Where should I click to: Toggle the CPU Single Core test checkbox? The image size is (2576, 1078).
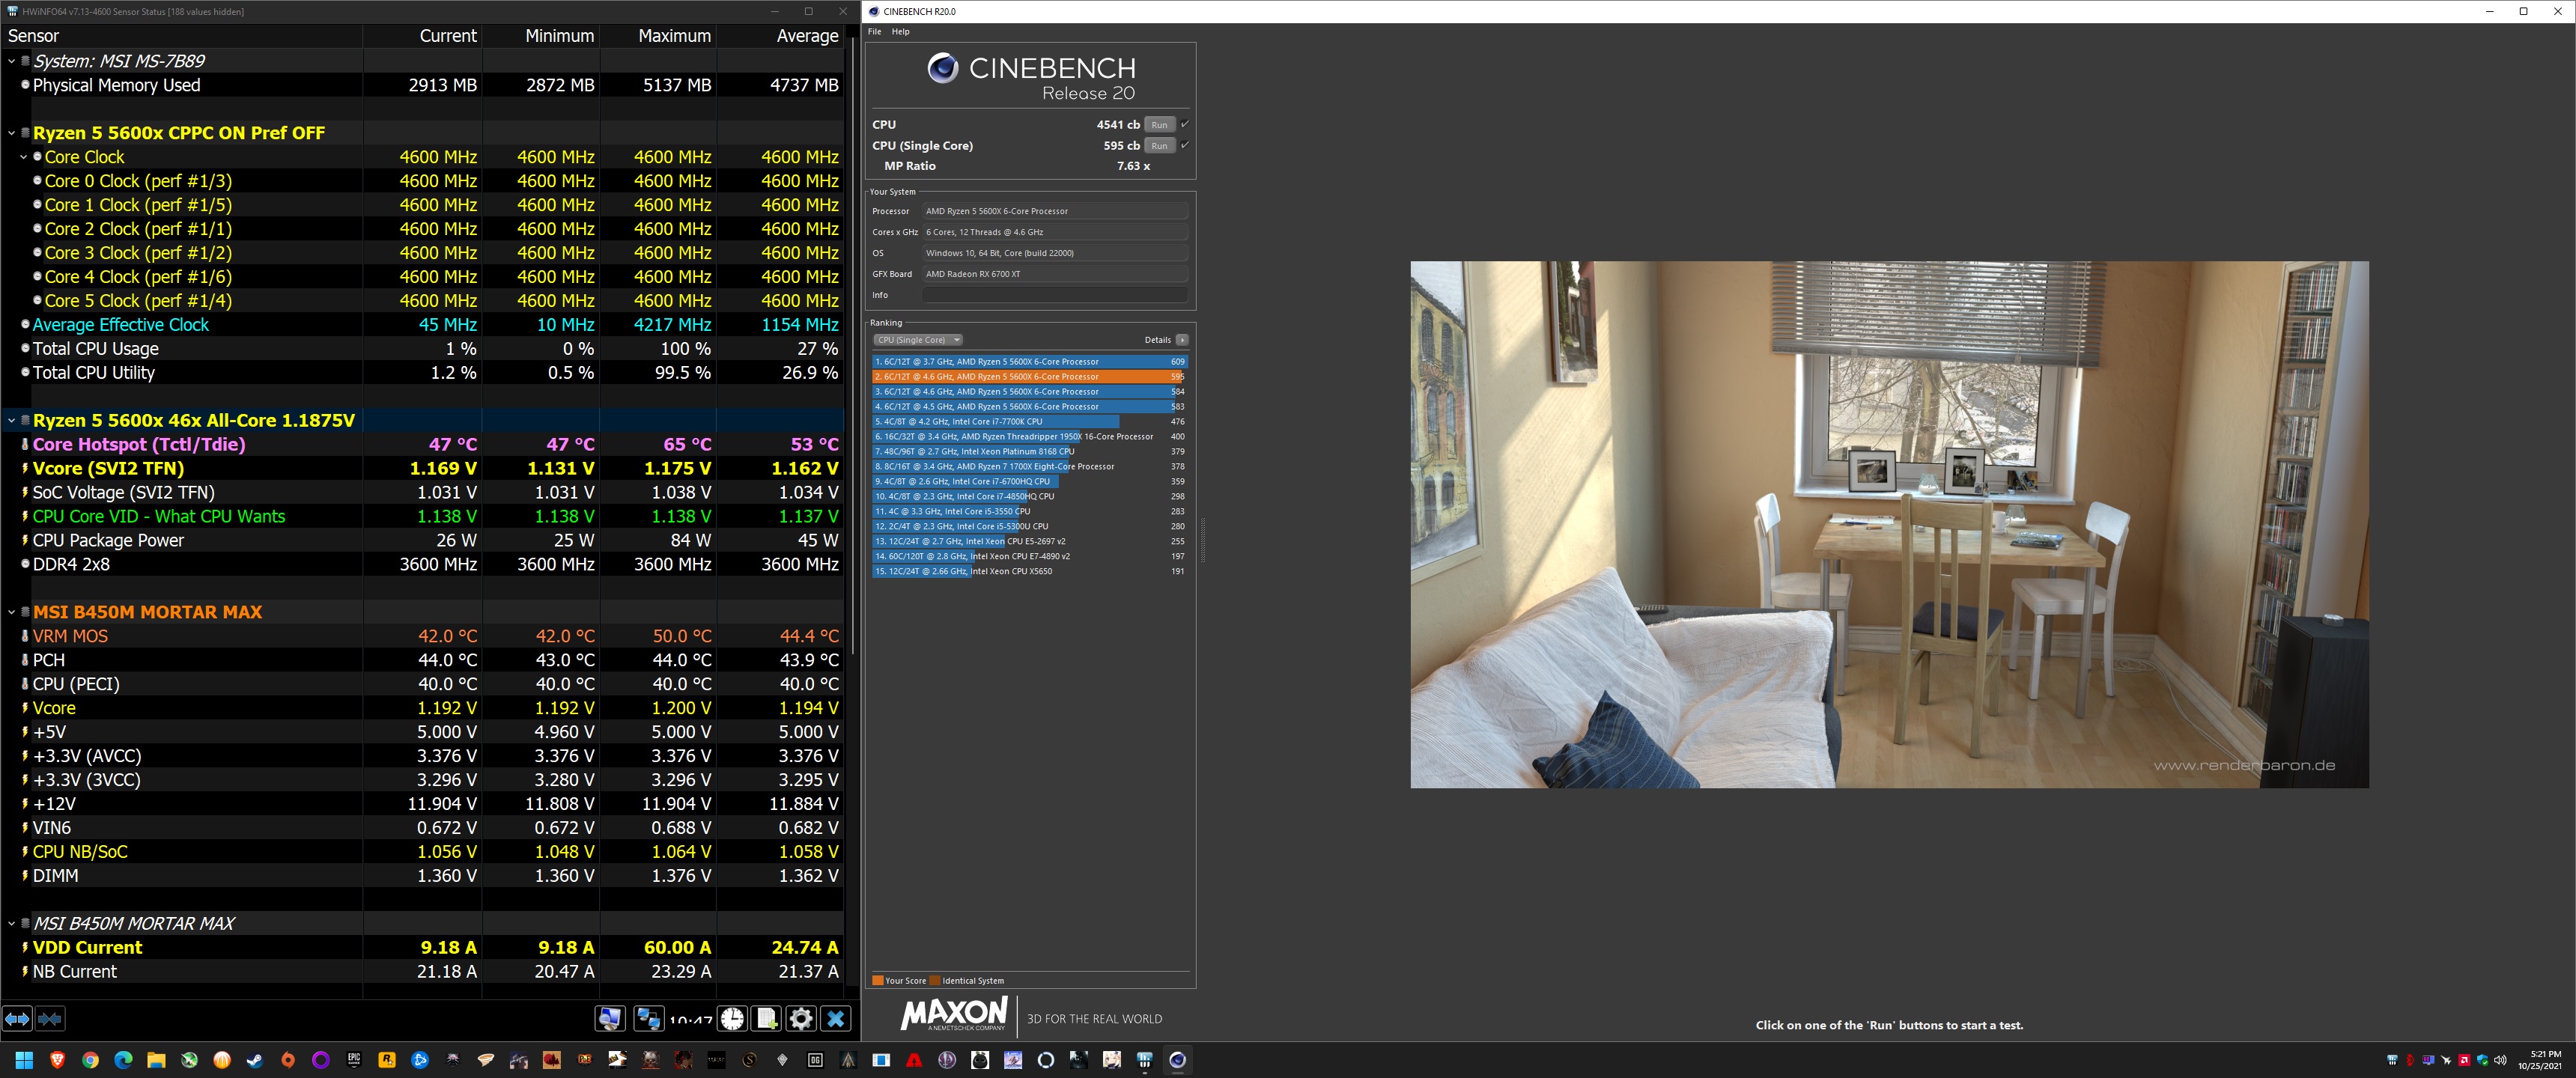[x=1184, y=145]
